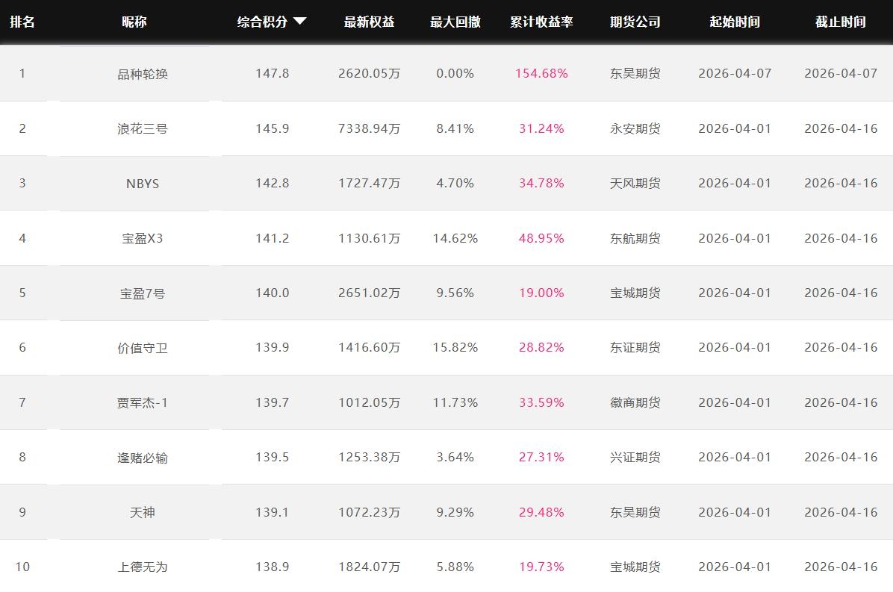893x592 pixels.
Task: Select the 宝盈7号 nickname
Action: (x=143, y=293)
